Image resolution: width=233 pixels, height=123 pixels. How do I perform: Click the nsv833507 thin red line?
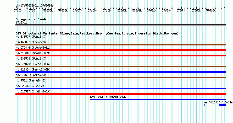point(120,39)
